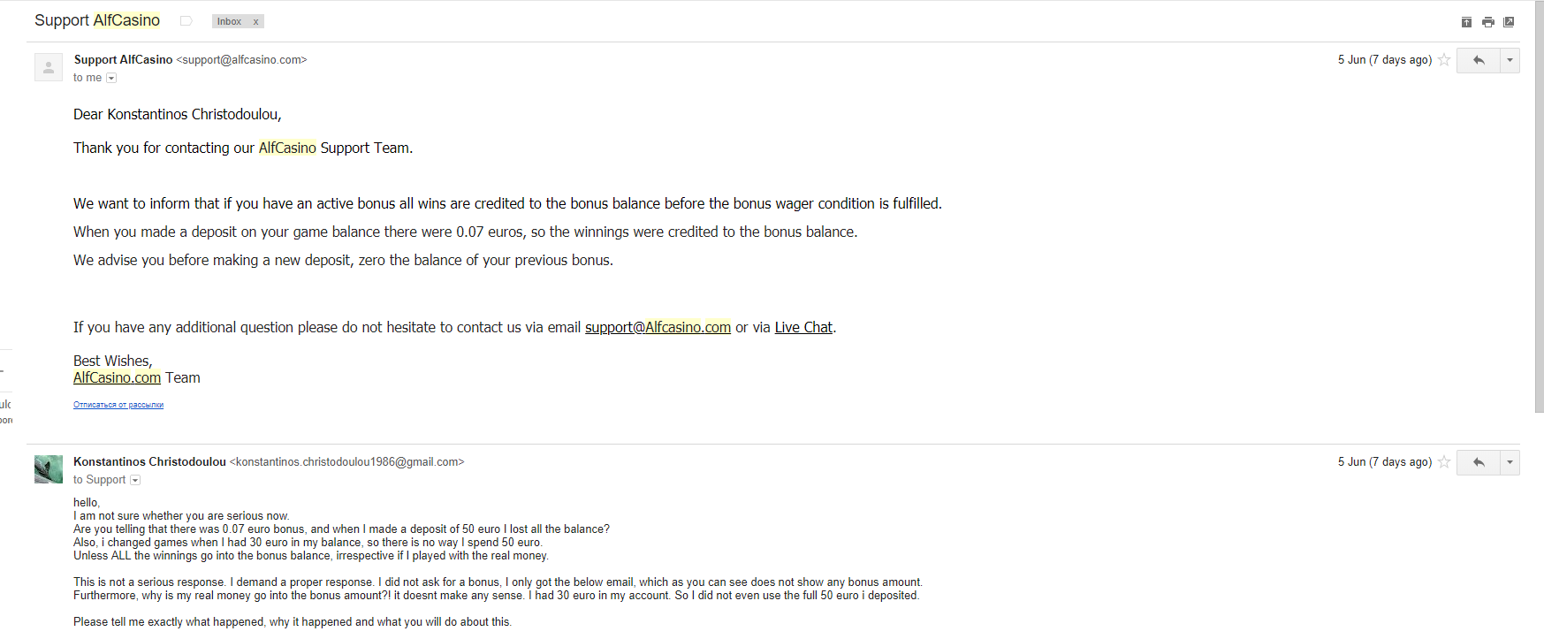Open the support@Alfcasino.com email link
The height and width of the screenshot is (639, 1544).
658,327
